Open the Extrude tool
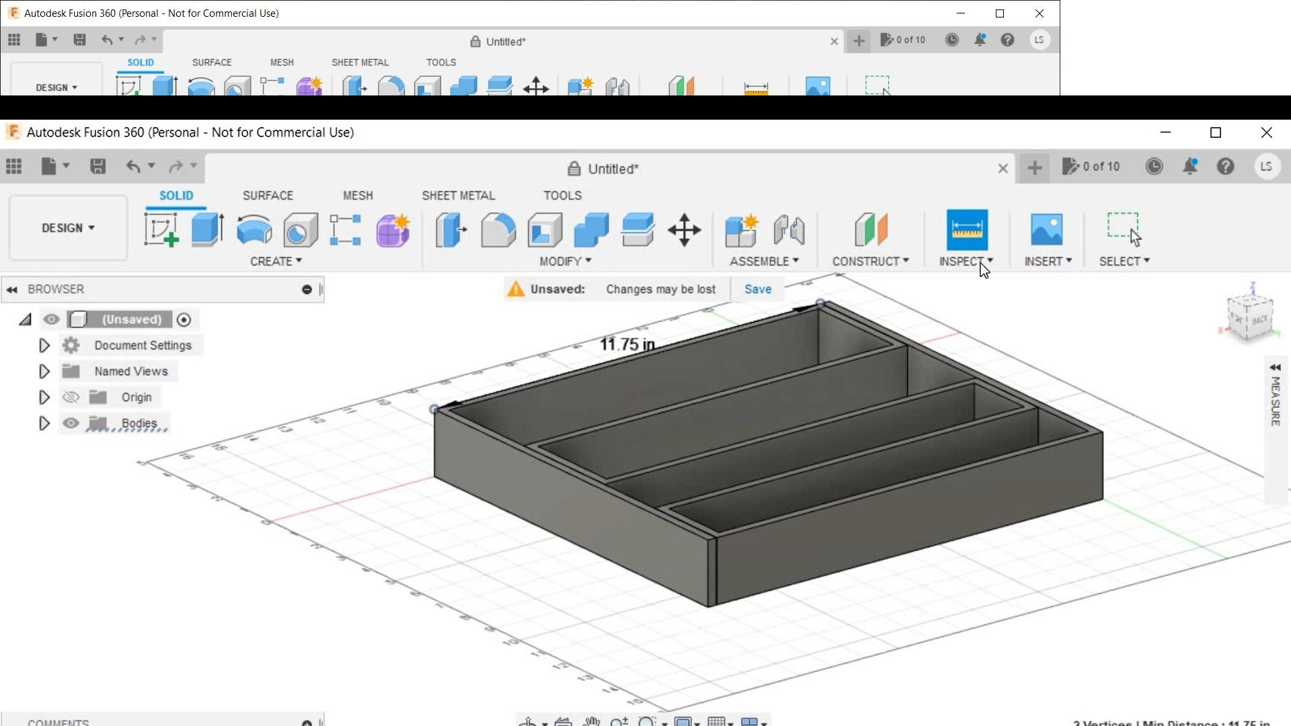1291x726 pixels. (206, 229)
